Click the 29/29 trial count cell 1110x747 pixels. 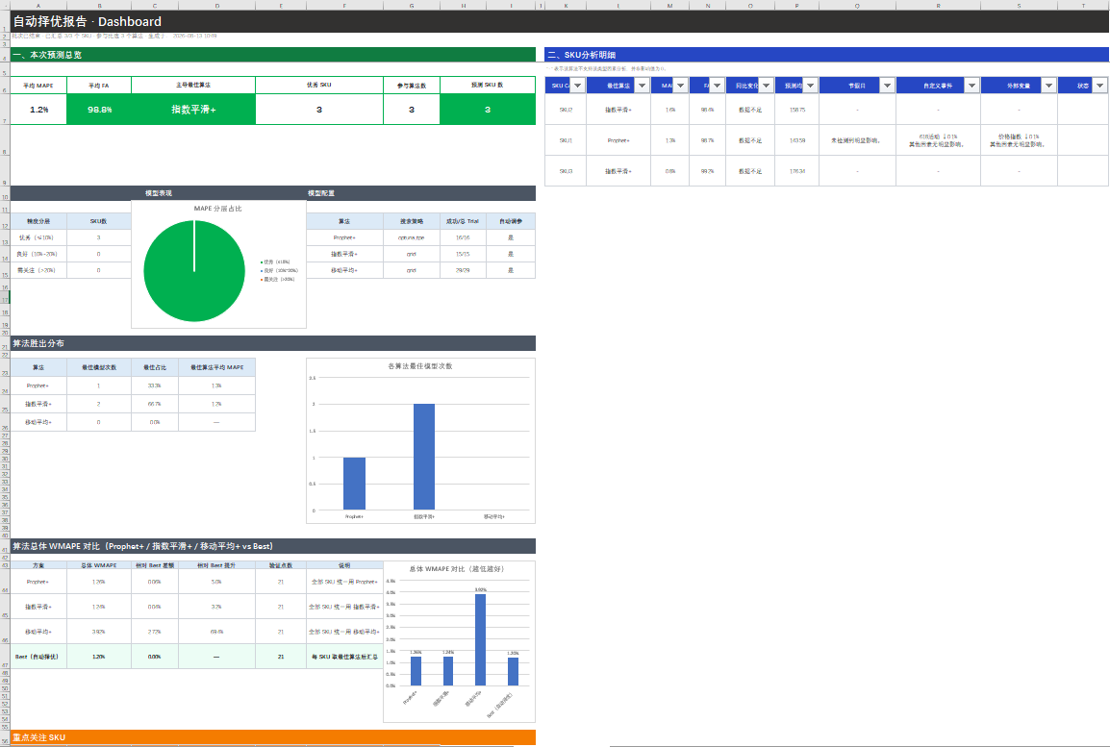pyautogui.click(x=463, y=270)
